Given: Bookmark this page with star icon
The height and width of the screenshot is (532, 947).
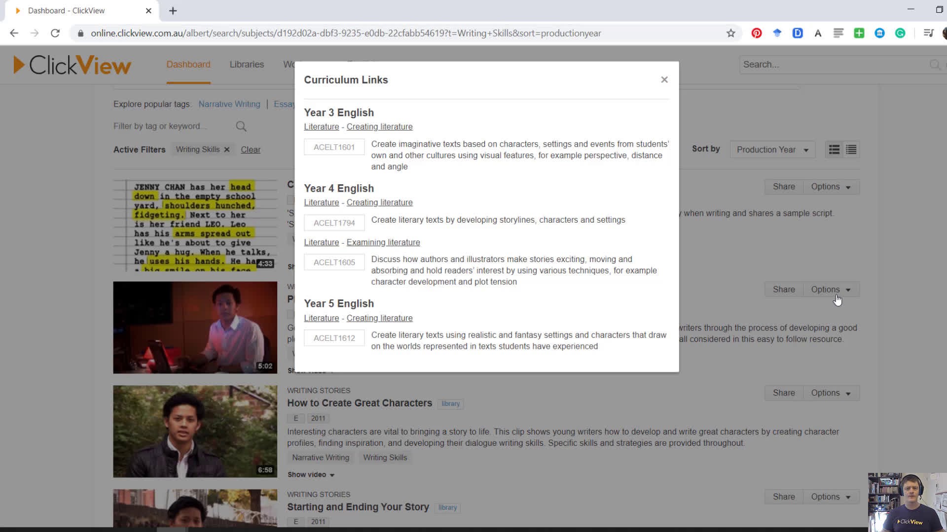Looking at the screenshot, I should tap(731, 33).
